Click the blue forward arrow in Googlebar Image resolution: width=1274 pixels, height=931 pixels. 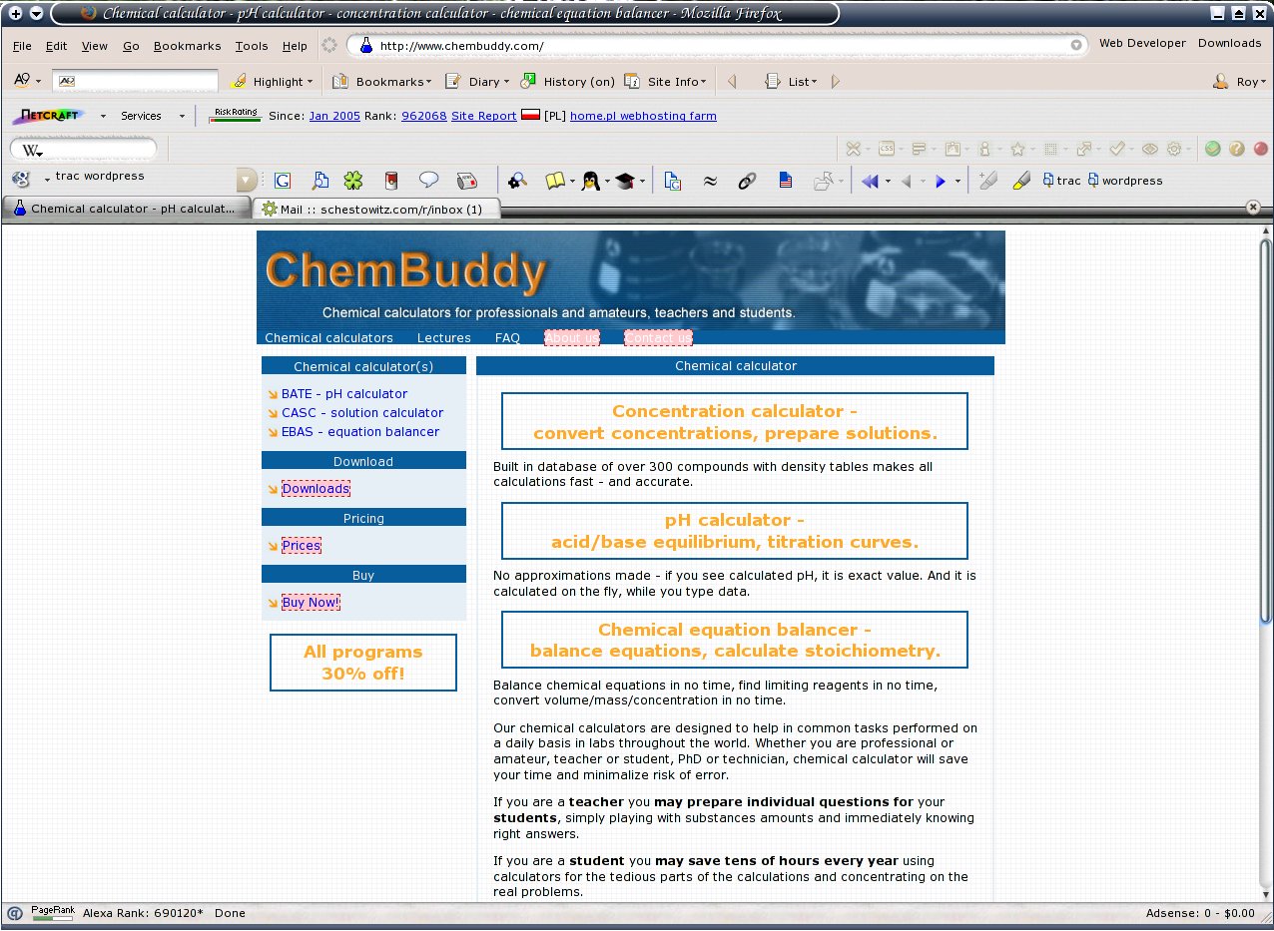[941, 181]
